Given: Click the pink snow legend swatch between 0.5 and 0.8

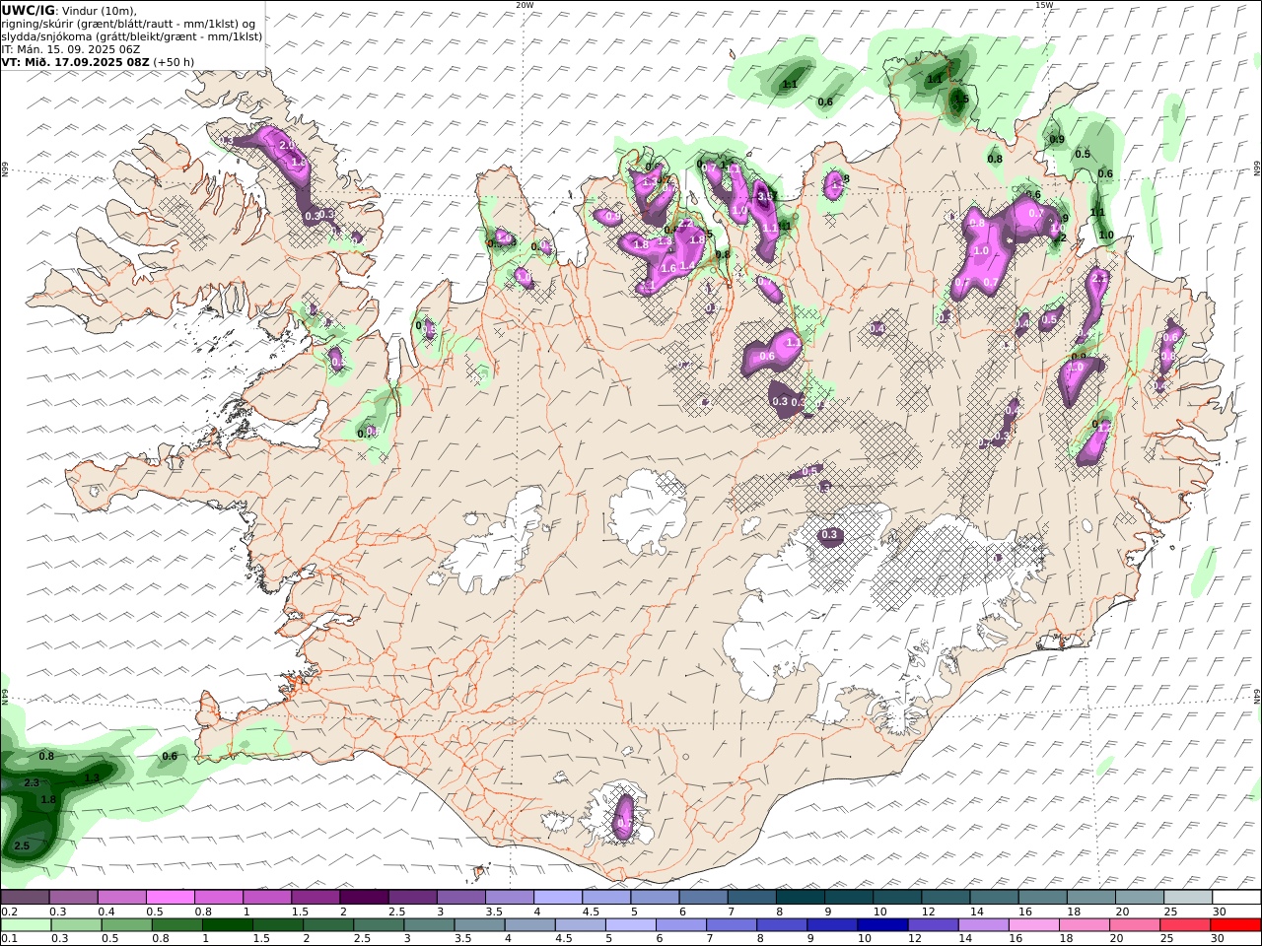Looking at the screenshot, I should 170,897.
